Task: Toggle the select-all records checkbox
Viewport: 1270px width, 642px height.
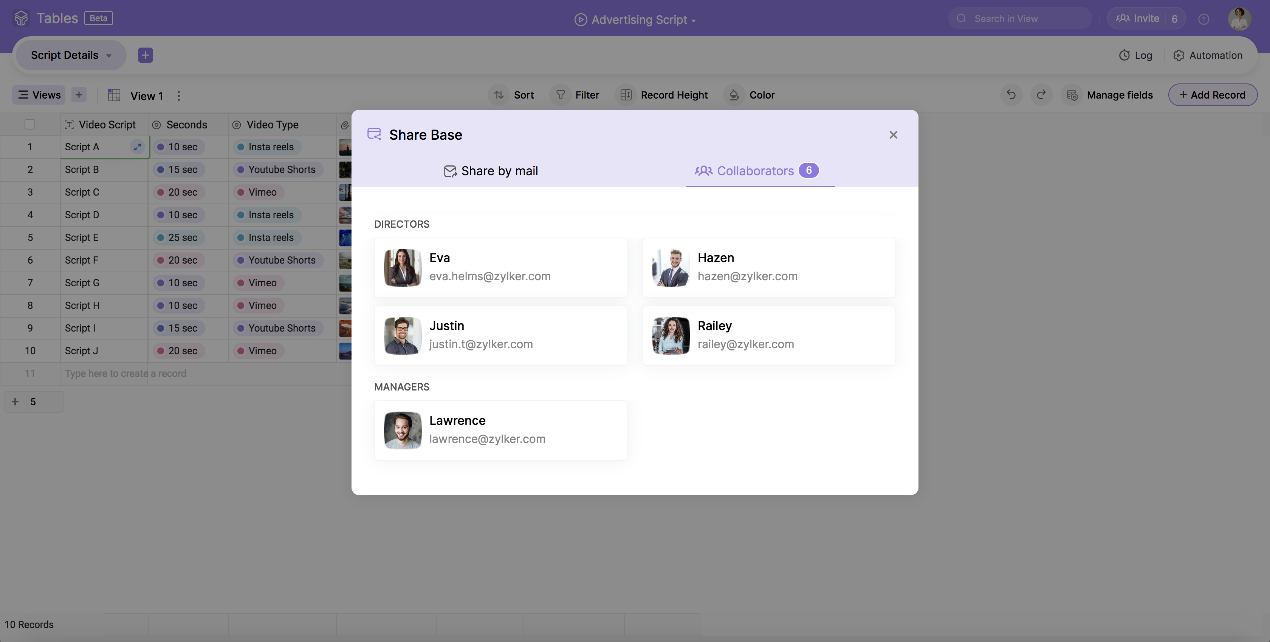Action: (x=30, y=125)
